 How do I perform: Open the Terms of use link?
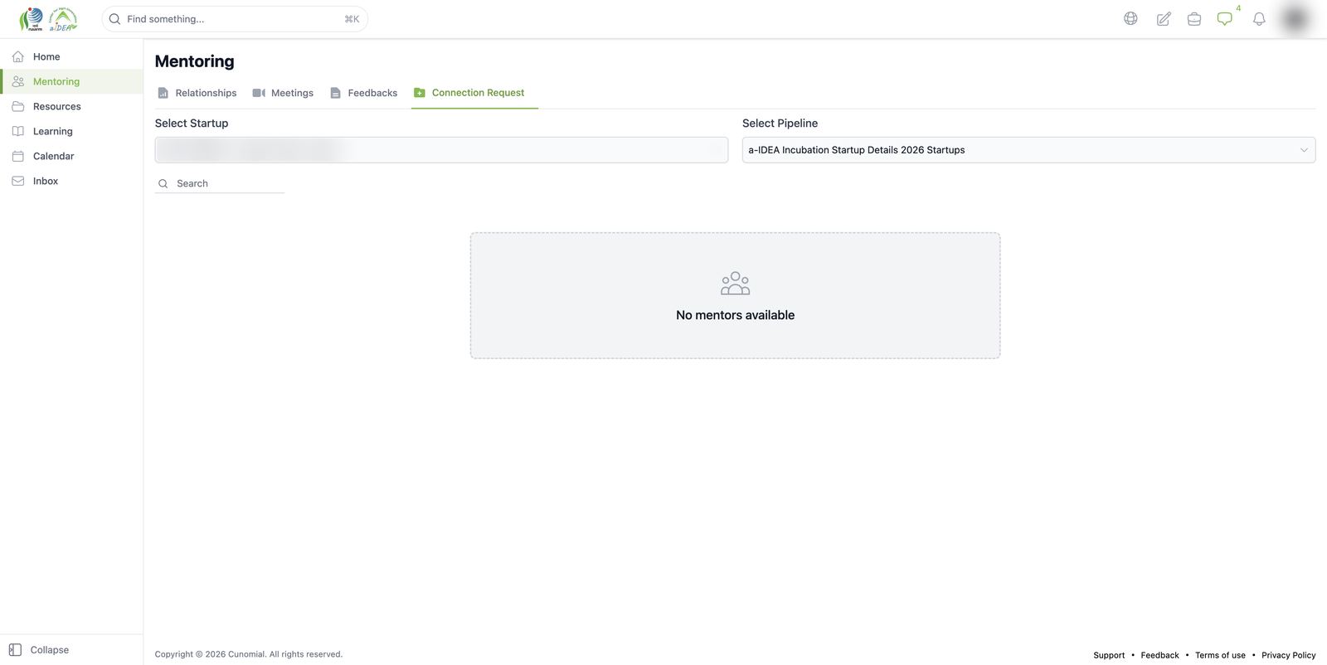[x=1220, y=655]
